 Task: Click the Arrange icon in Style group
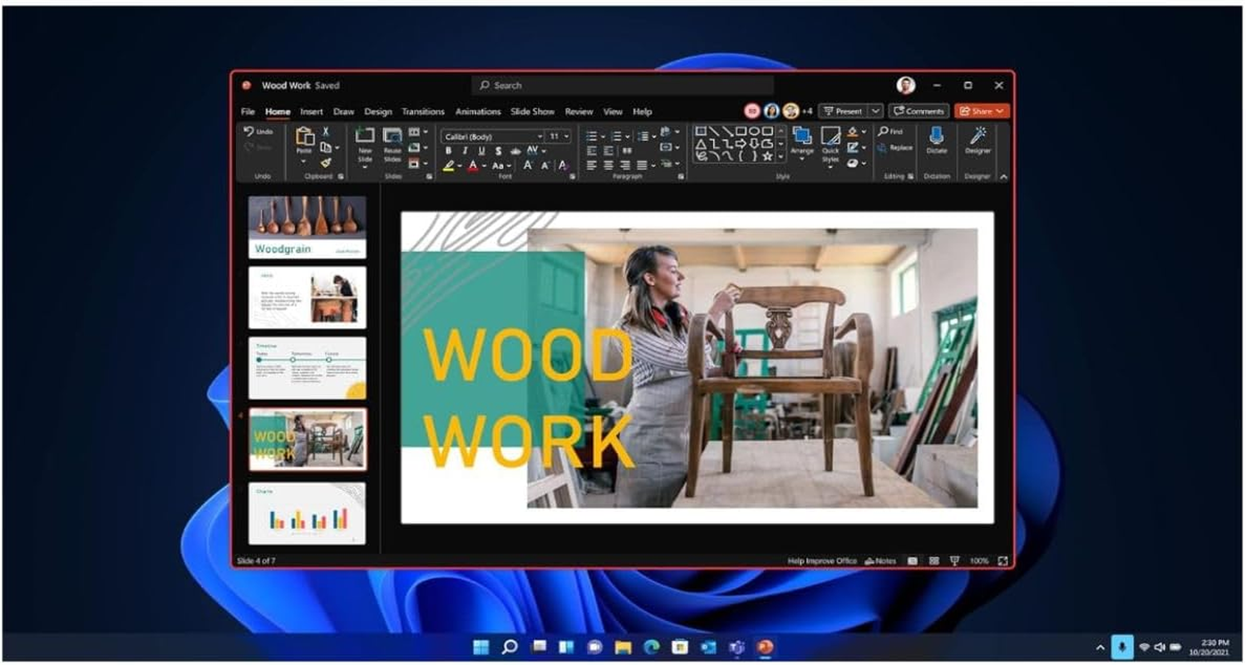800,137
